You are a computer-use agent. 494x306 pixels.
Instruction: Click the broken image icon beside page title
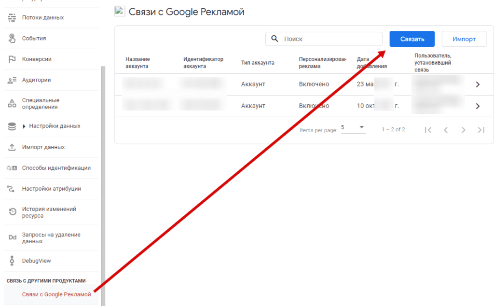click(120, 11)
